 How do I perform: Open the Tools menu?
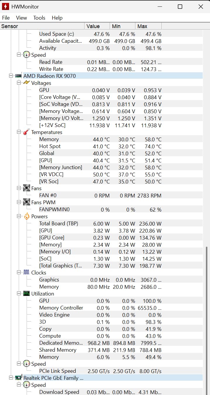pyautogui.click(x=39, y=18)
